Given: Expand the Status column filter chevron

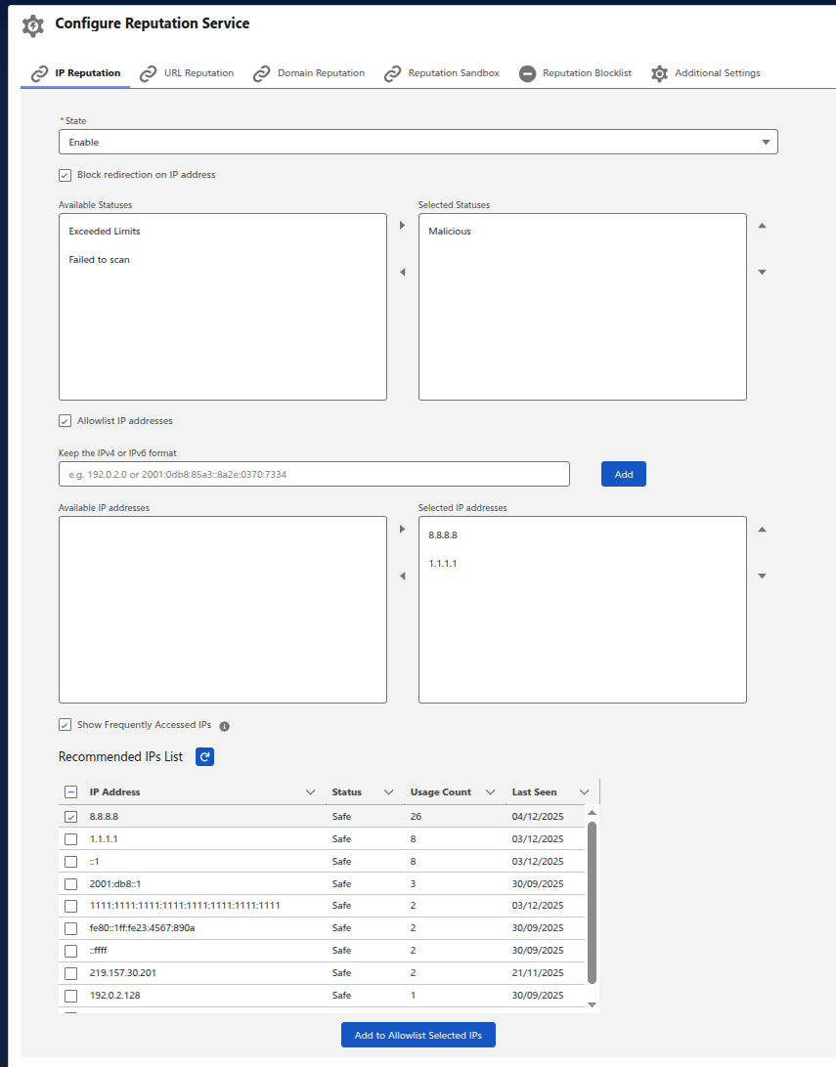Looking at the screenshot, I should coord(388,792).
